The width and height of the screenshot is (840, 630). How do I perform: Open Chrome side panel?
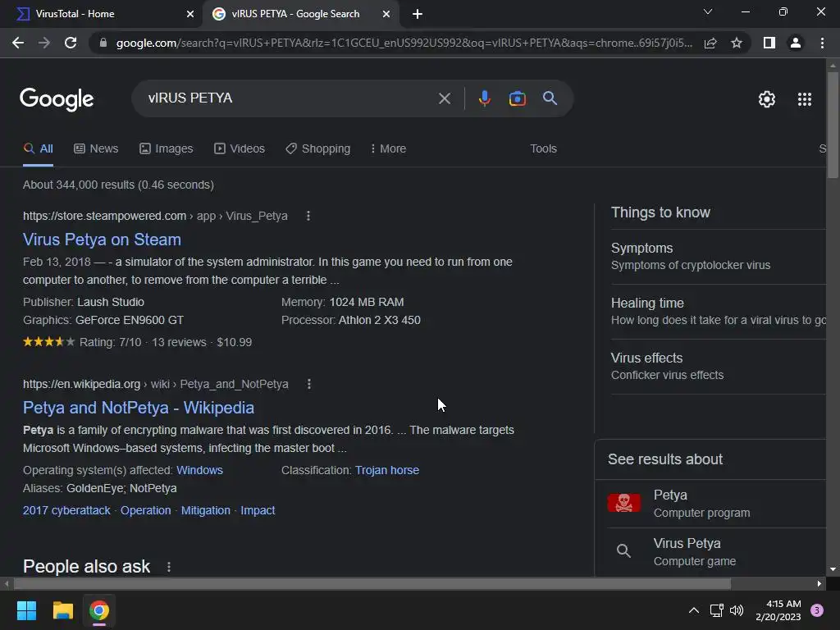[769, 43]
